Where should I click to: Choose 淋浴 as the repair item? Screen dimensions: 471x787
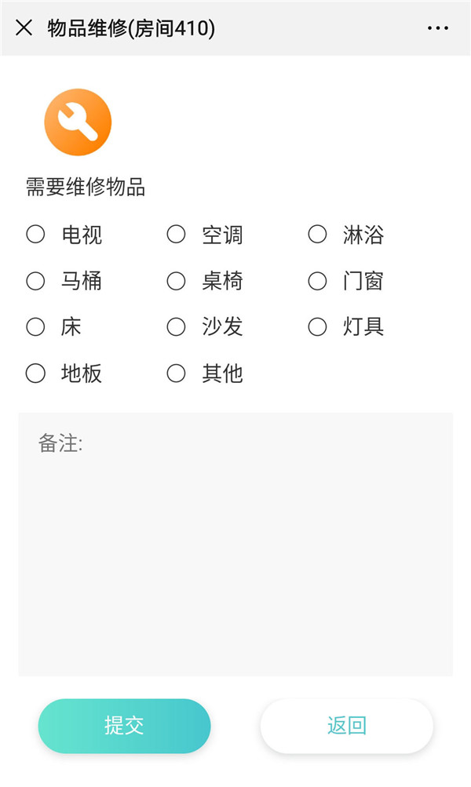coord(317,235)
